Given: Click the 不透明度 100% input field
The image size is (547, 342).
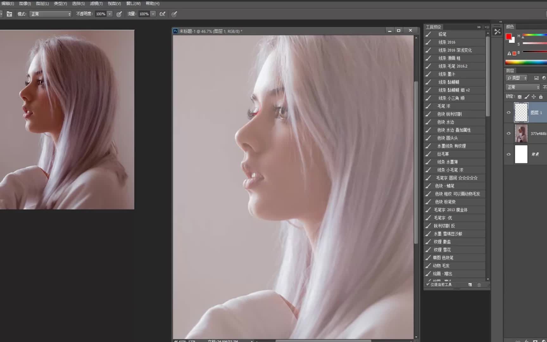Looking at the screenshot, I should [101, 14].
